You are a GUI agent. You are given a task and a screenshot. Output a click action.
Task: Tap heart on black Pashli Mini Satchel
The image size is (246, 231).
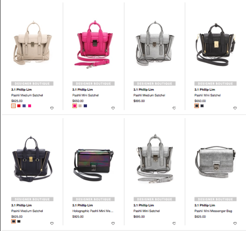pos(235,108)
